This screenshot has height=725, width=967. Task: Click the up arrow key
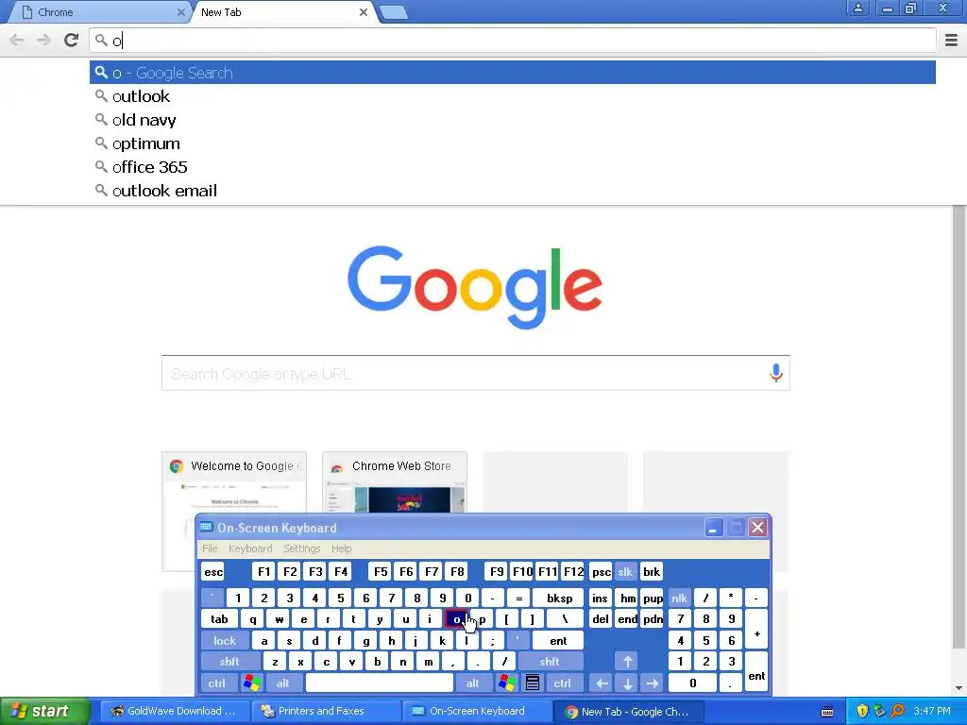coord(627,662)
